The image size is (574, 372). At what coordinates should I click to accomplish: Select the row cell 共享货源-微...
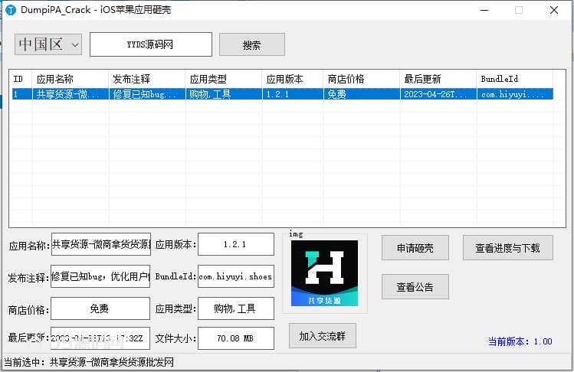tap(71, 94)
